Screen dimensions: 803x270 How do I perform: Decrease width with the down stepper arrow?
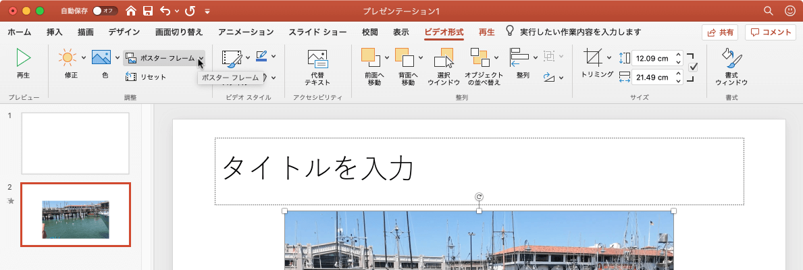[x=679, y=81]
